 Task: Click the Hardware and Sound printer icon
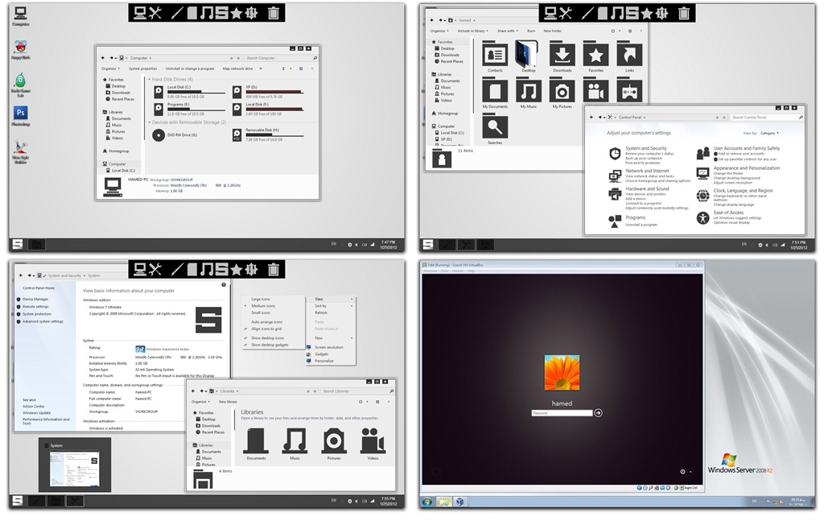(x=614, y=194)
